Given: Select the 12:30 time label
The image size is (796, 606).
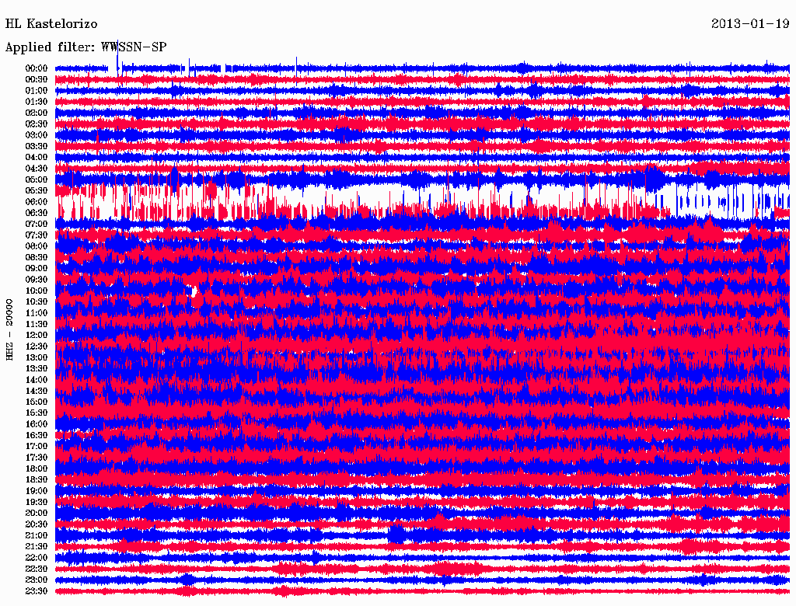Looking at the screenshot, I should [x=37, y=347].
